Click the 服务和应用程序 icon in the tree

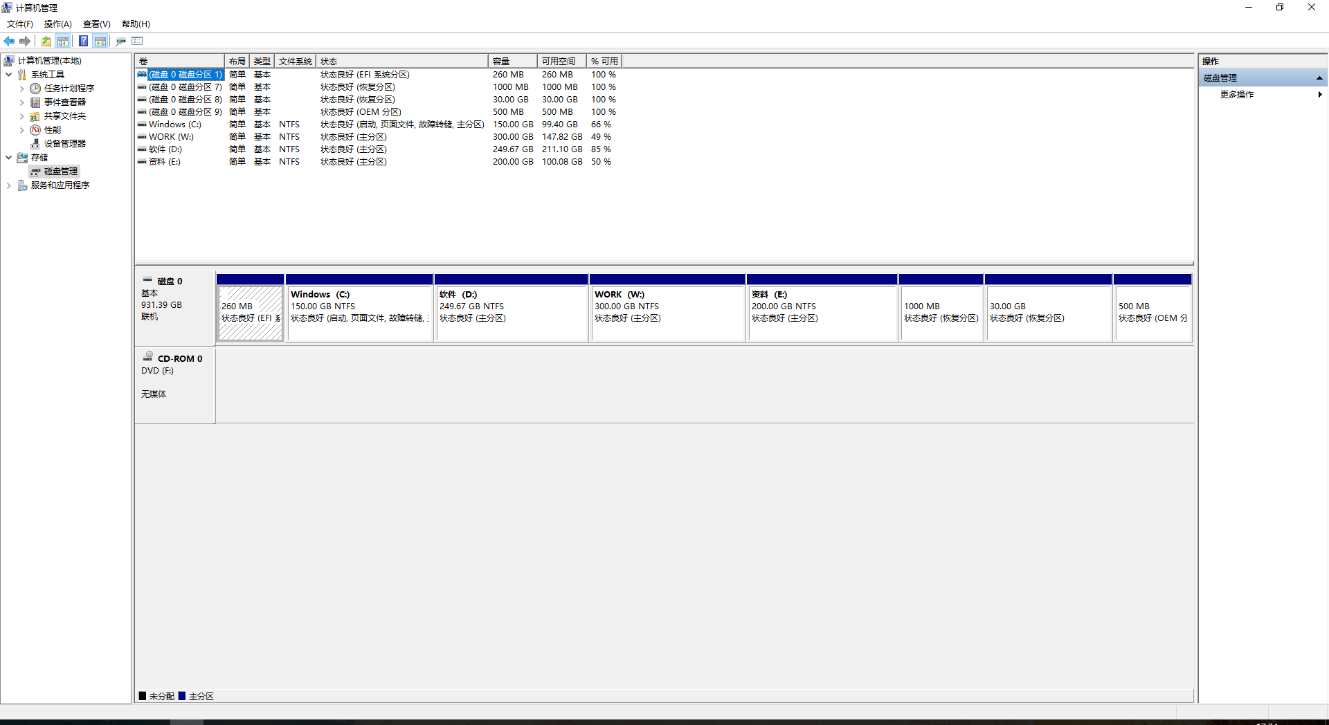[22, 185]
